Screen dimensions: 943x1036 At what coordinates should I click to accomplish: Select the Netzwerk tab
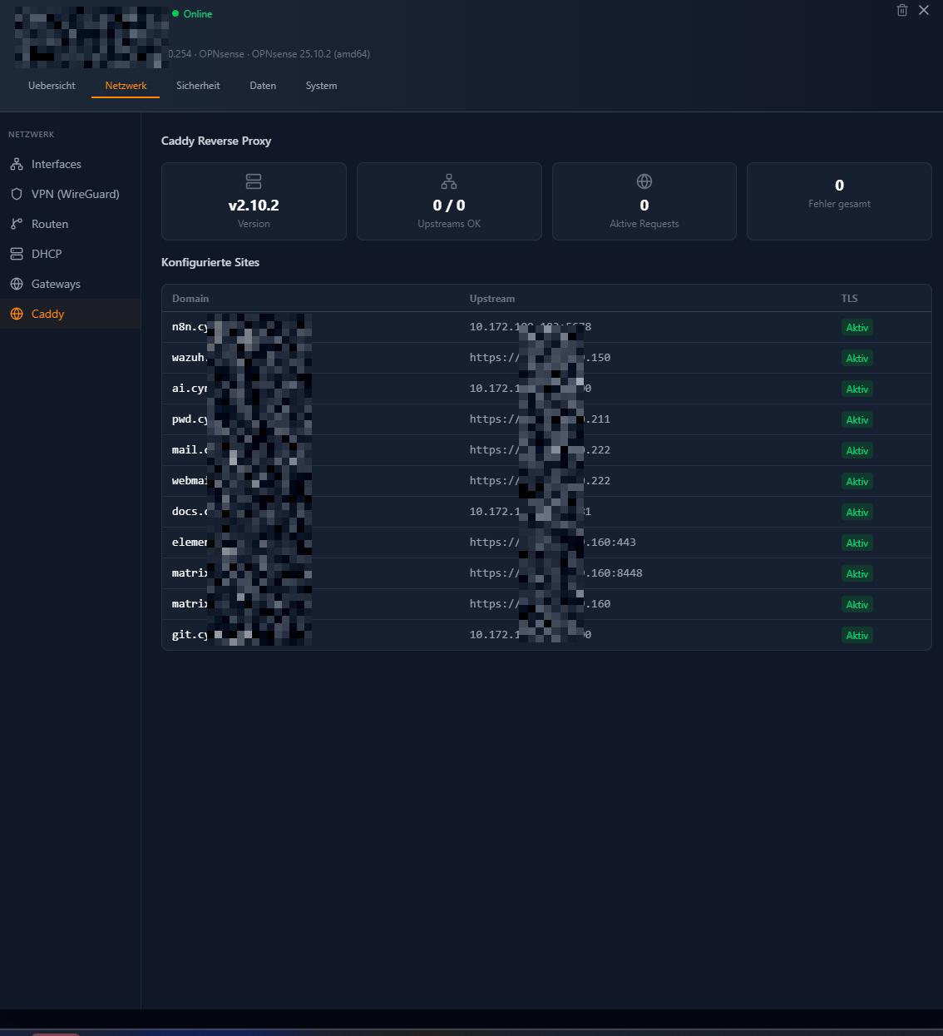(x=126, y=86)
